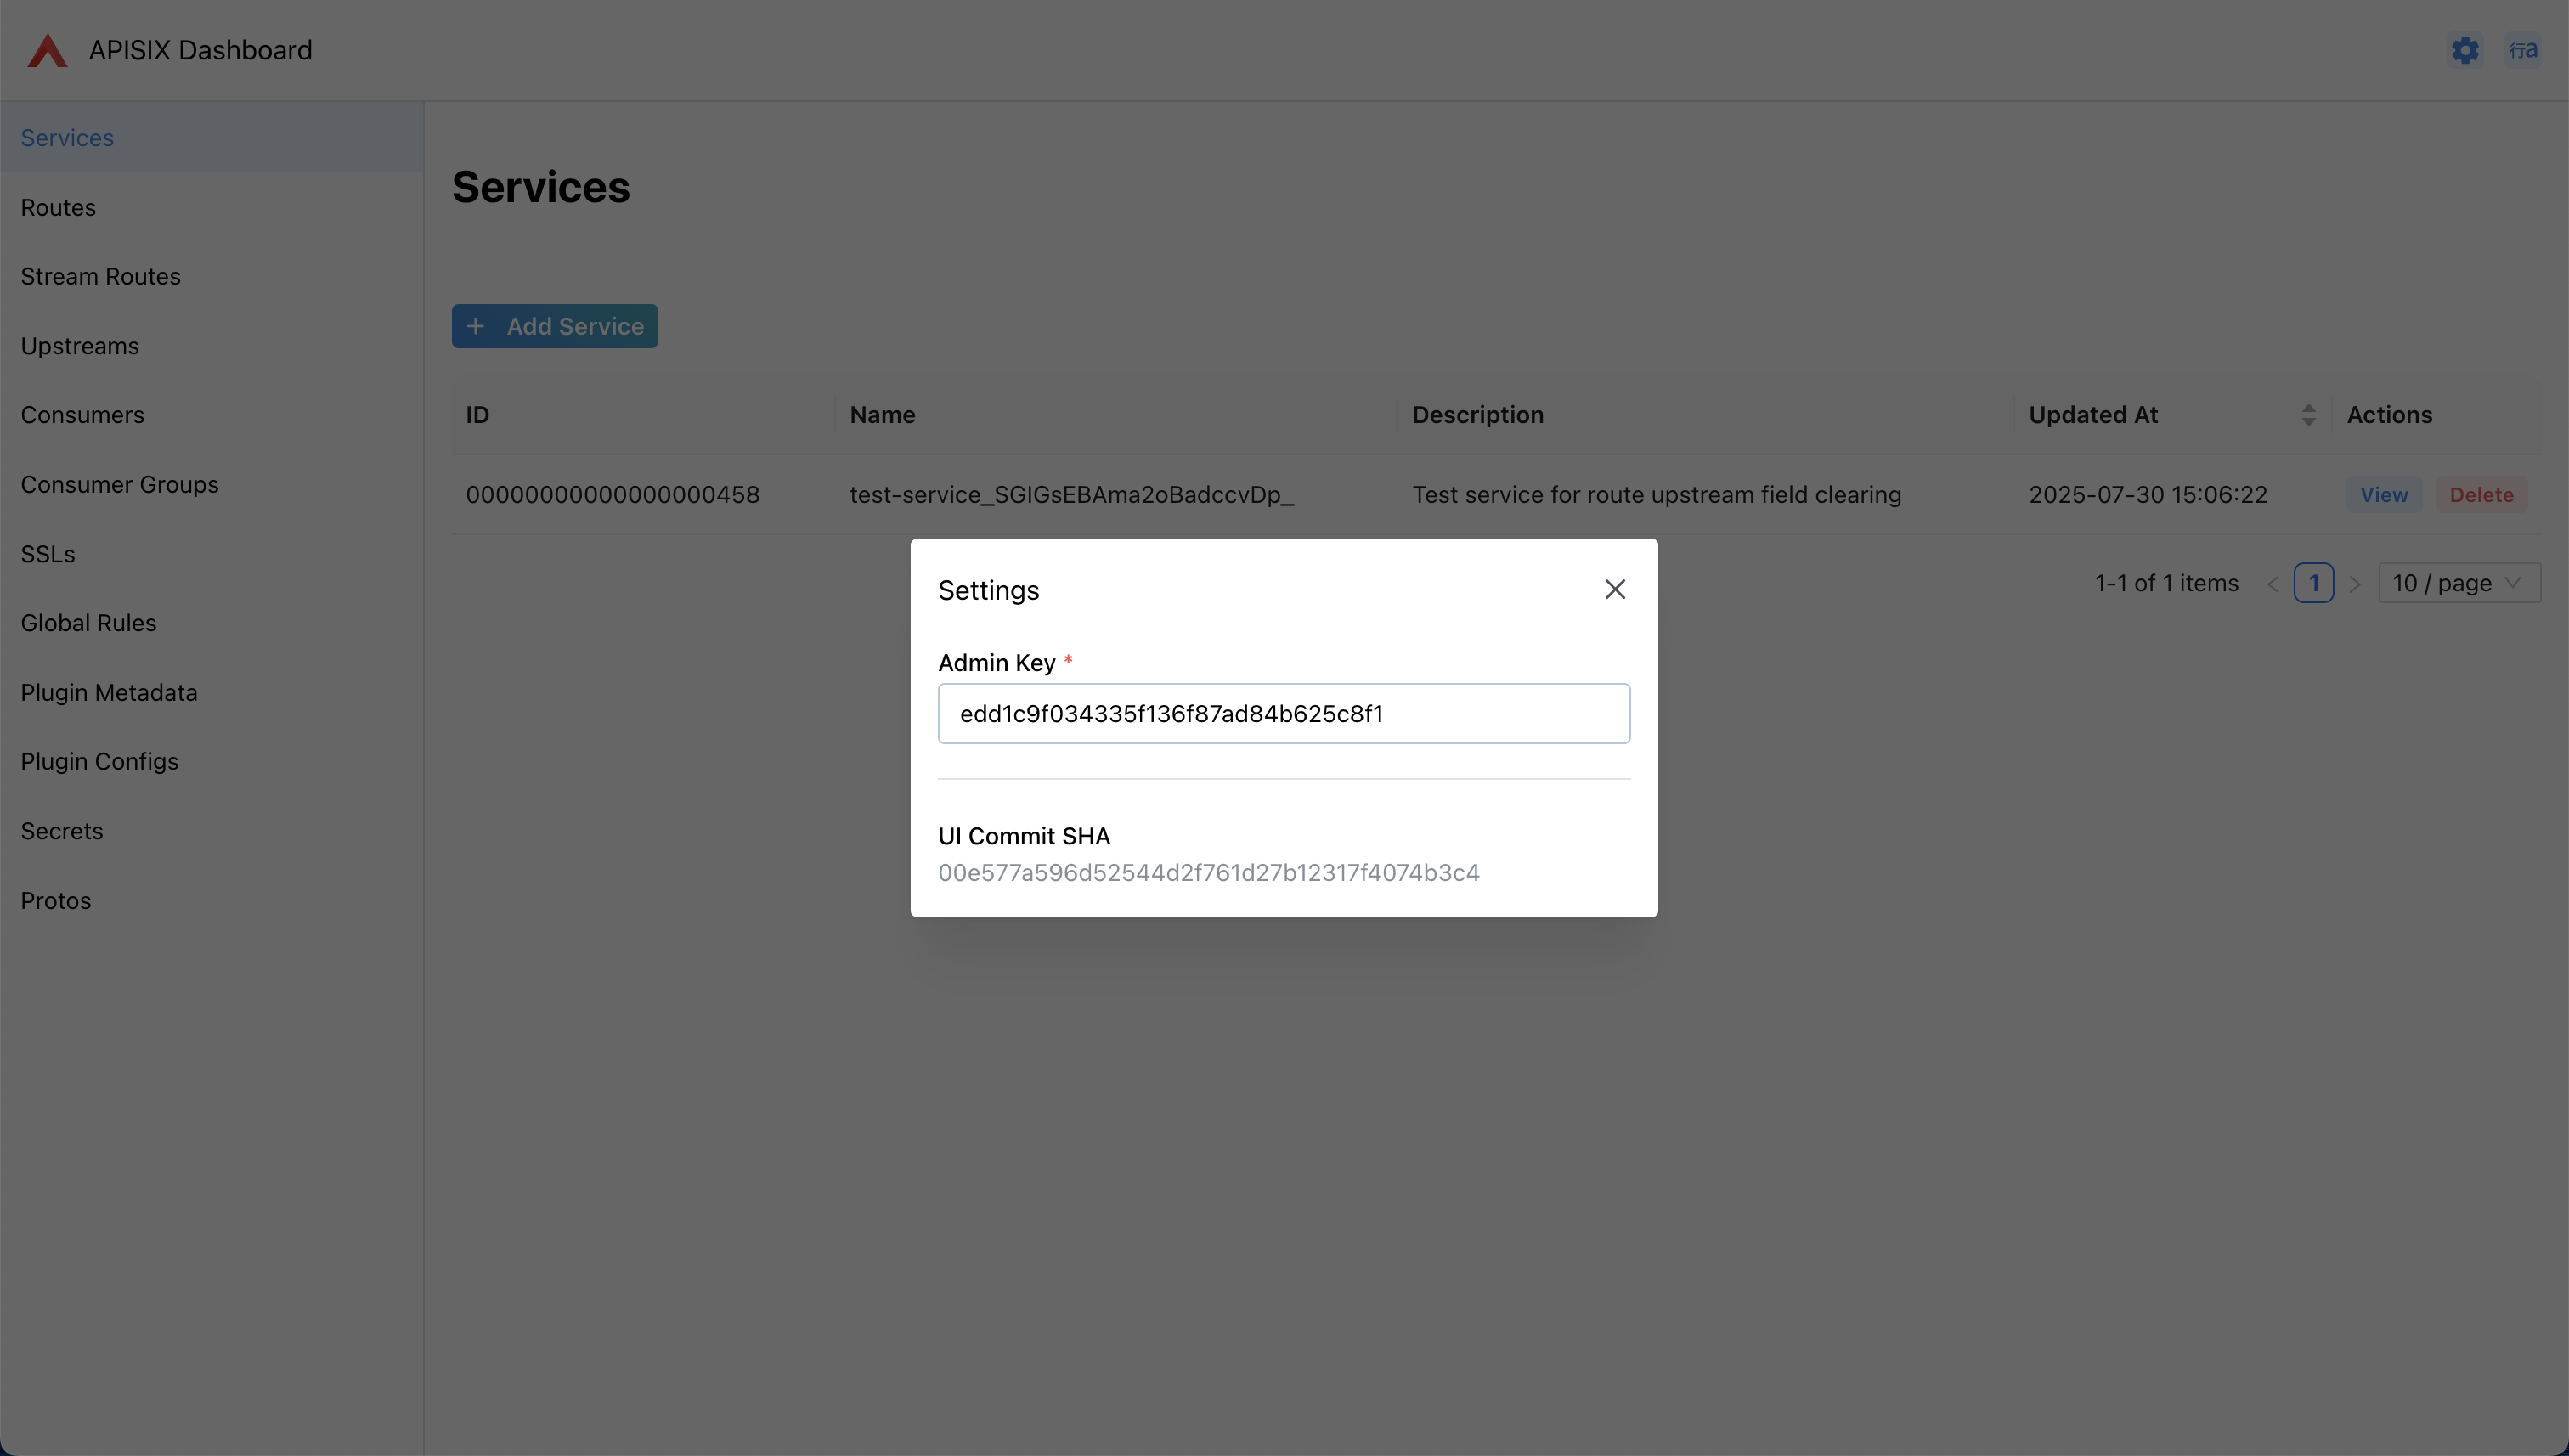
Task: Click the language switcher icon
Action: [x=2523, y=50]
